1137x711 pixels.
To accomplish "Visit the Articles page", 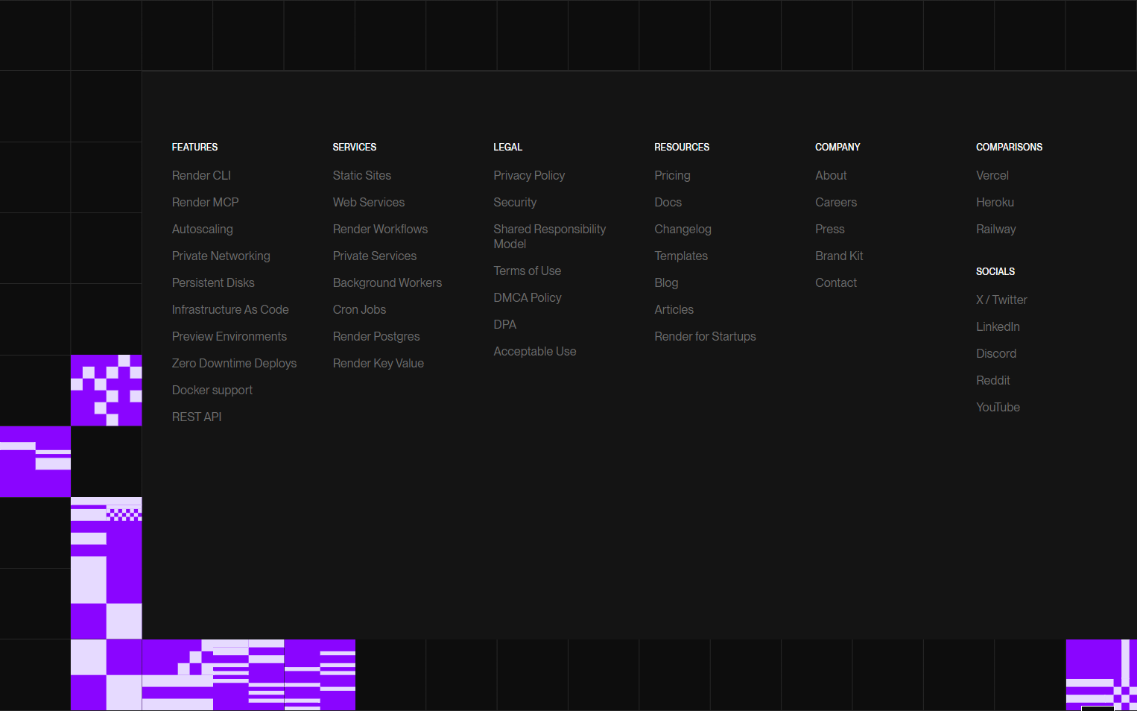I will [674, 309].
